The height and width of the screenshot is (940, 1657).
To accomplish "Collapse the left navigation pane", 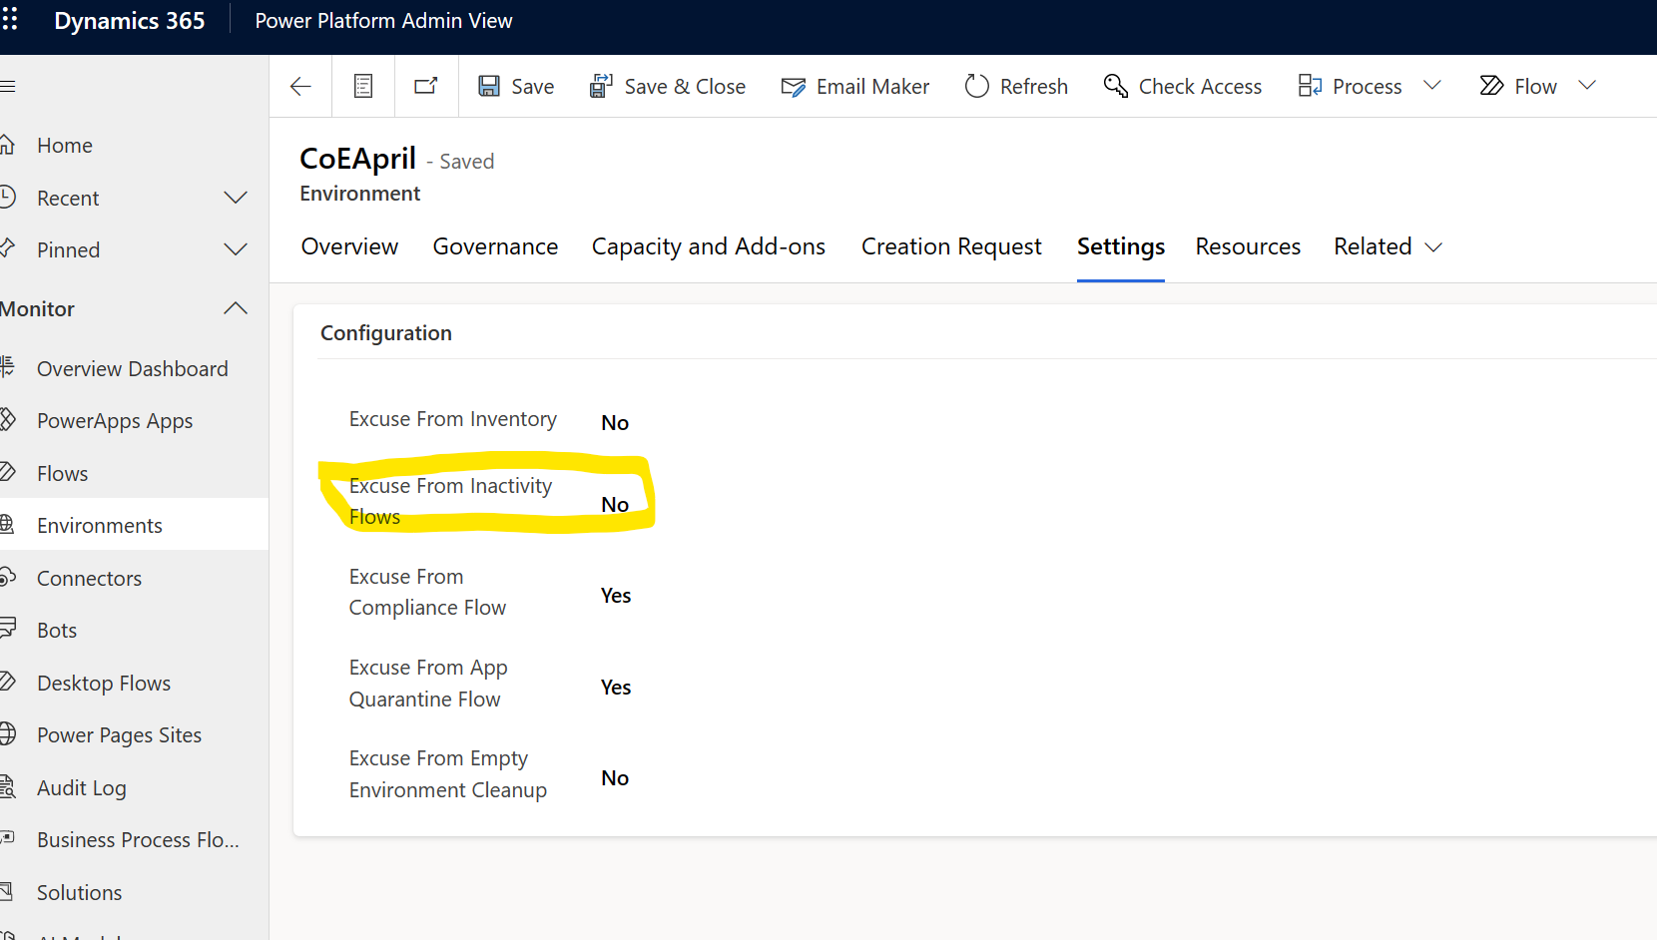I will [x=8, y=86].
